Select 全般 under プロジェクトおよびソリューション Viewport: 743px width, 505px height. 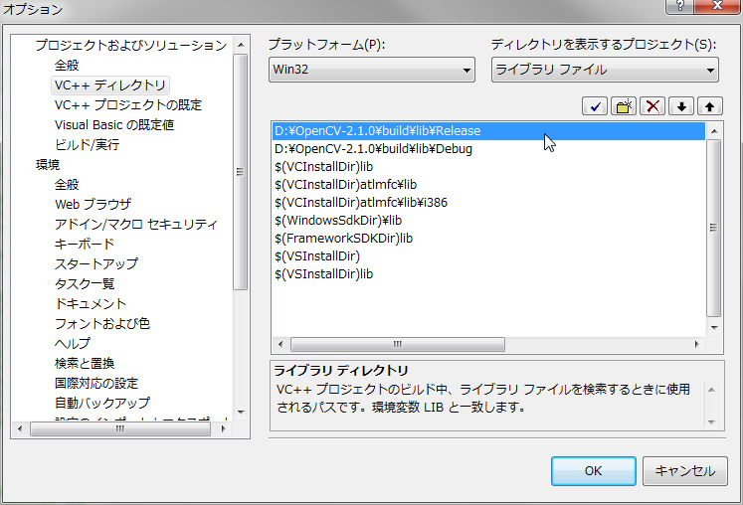click(67, 66)
